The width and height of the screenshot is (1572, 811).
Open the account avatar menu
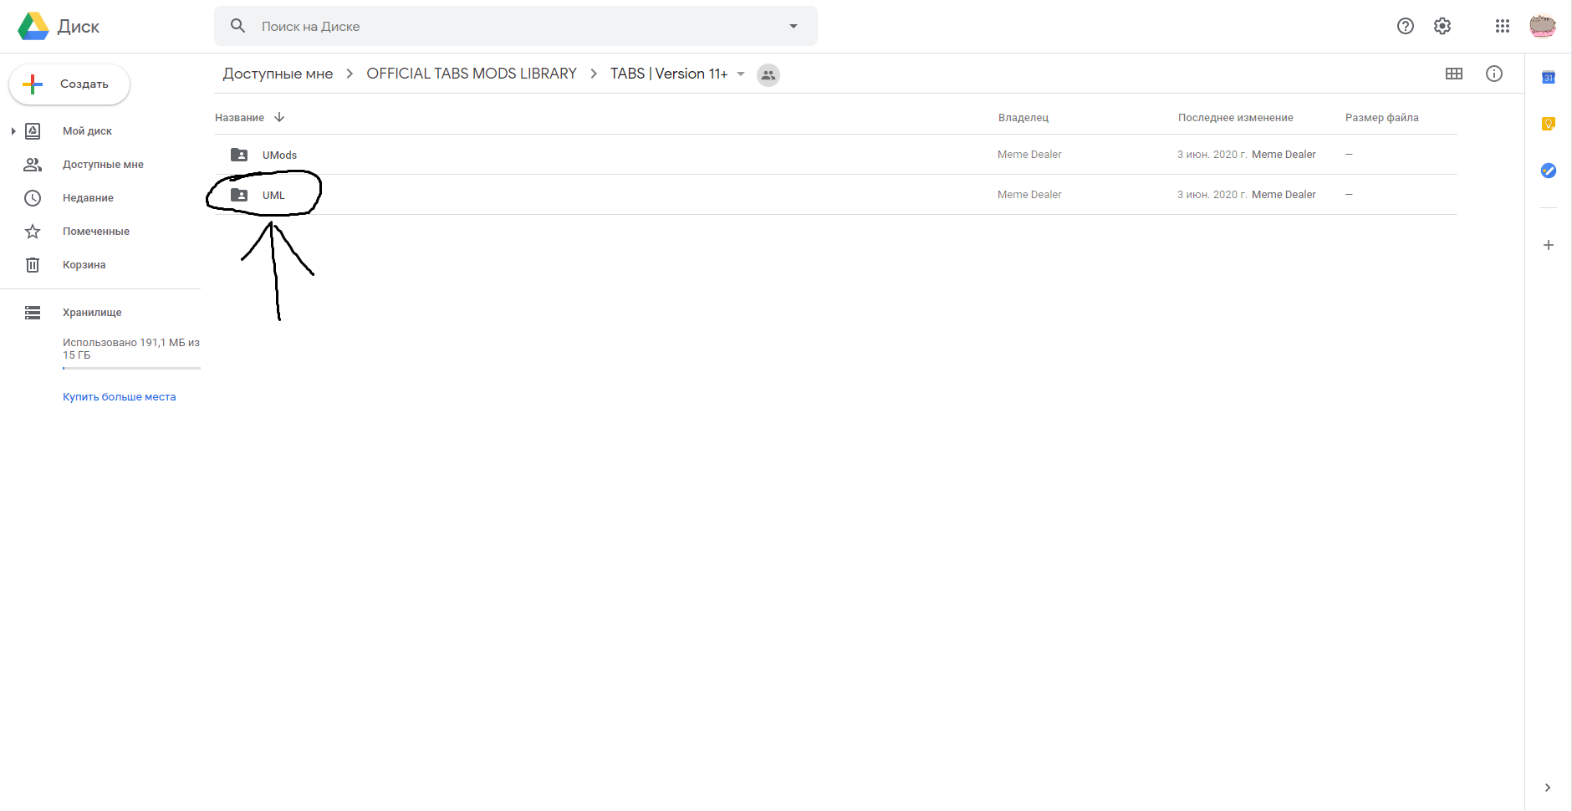tap(1543, 26)
